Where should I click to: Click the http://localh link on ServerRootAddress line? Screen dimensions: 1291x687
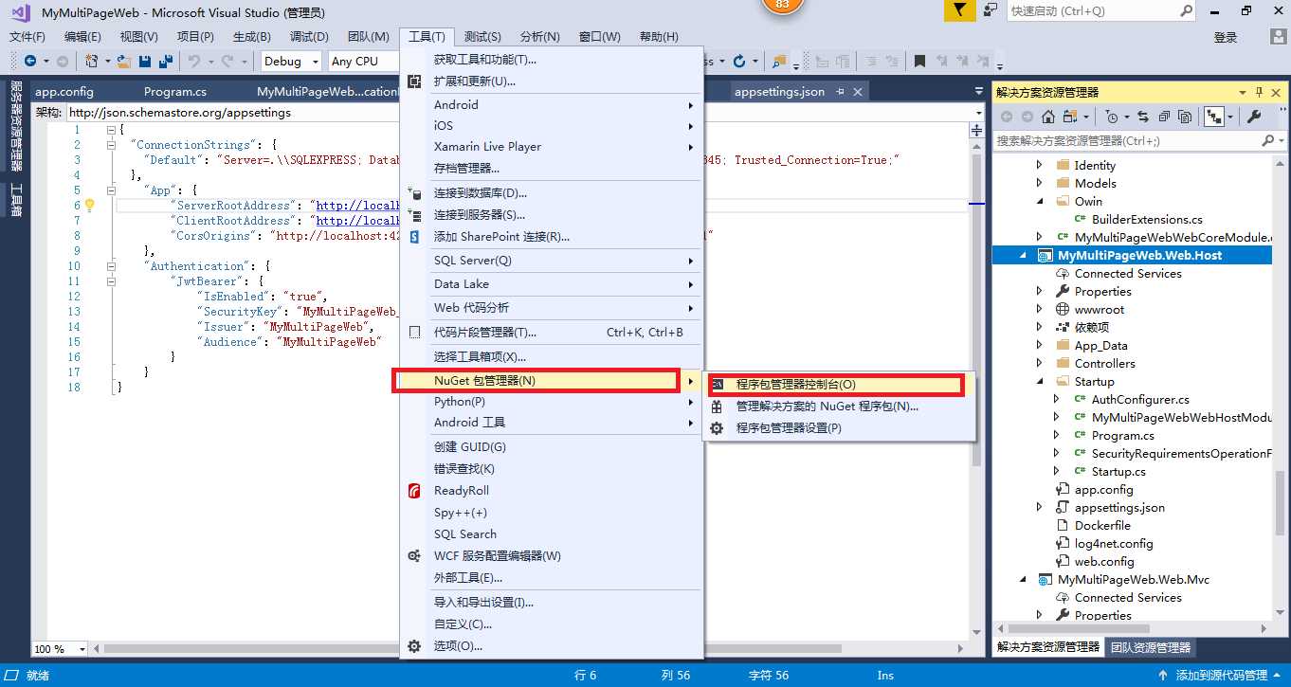click(x=358, y=206)
